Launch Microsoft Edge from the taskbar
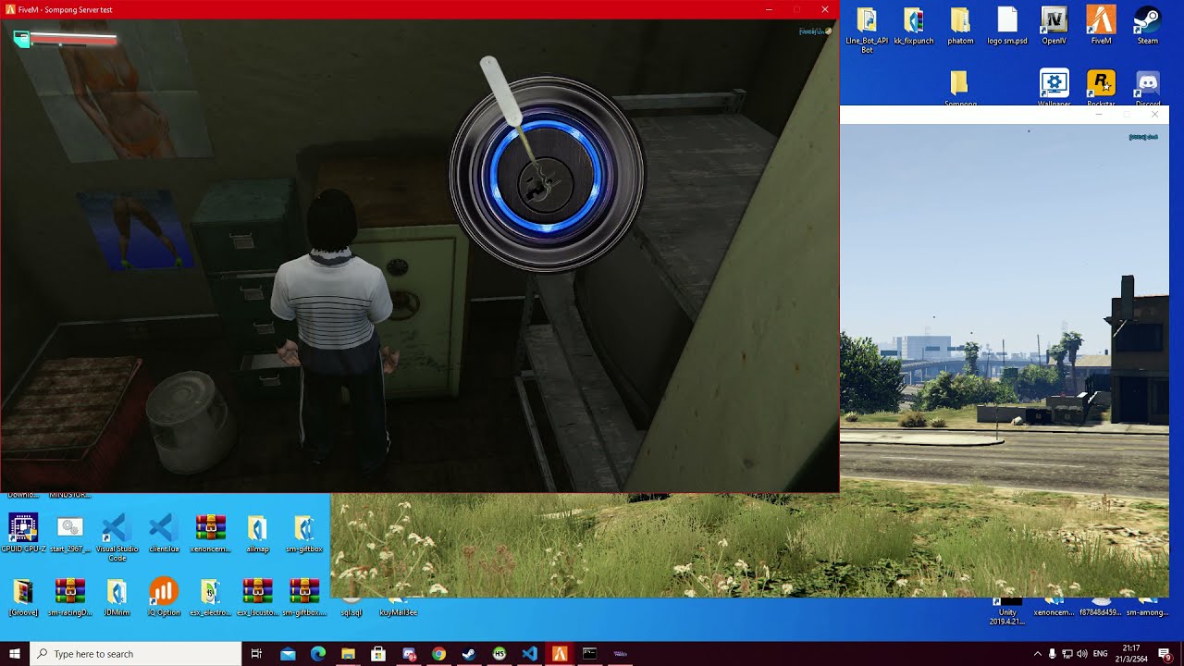 [318, 654]
